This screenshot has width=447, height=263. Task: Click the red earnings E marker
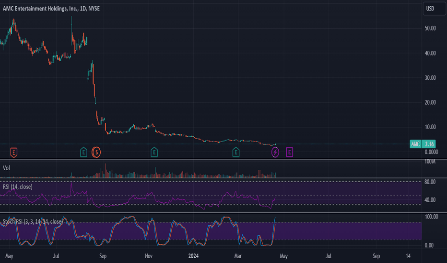pyautogui.click(x=14, y=153)
